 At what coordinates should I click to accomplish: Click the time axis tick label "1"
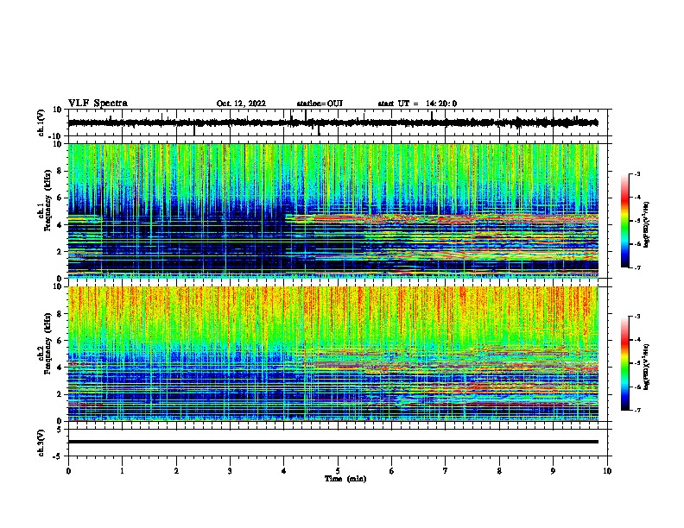pyautogui.click(x=122, y=471)
